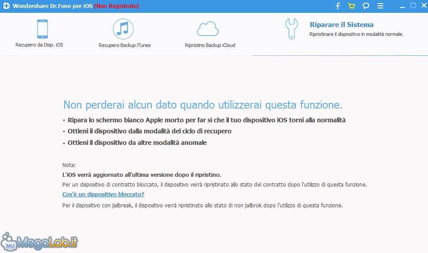Click the dispositivo con jailbreak line

(203, 206)
